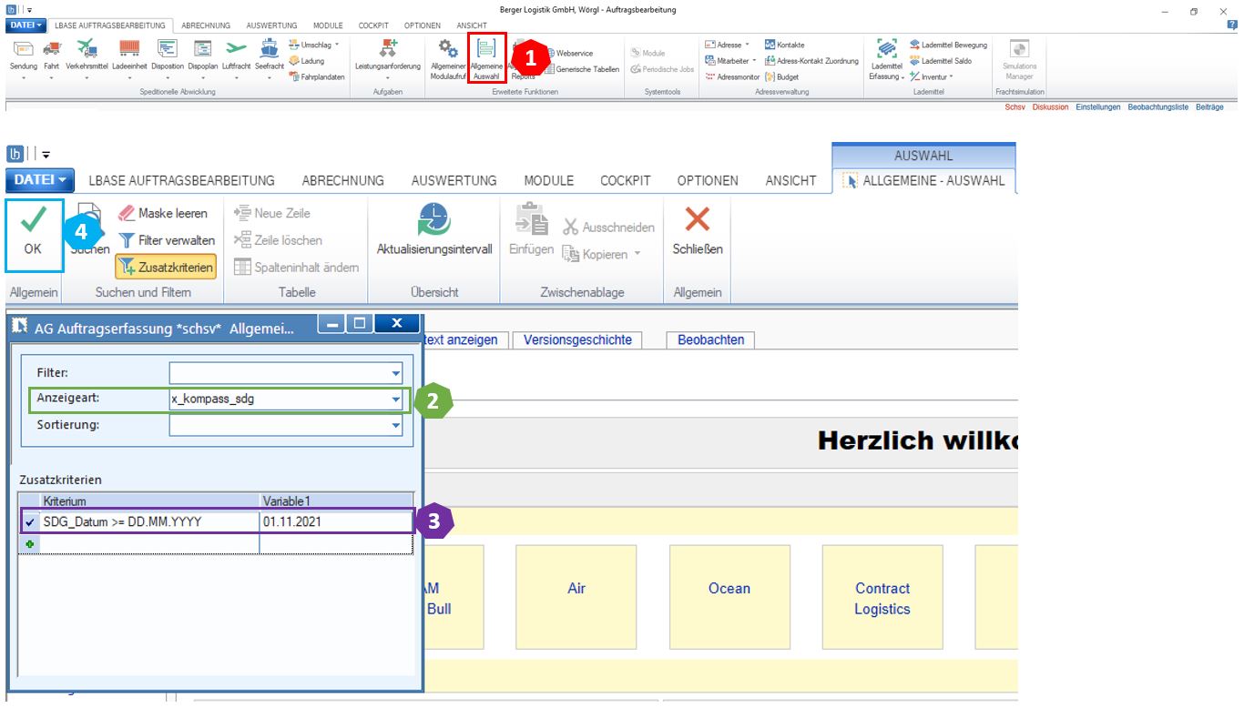Open the ABRECHNUNG ribbon tab
Image resolution: width=1244 pixels, height=708 pixels.
(343, 180)
